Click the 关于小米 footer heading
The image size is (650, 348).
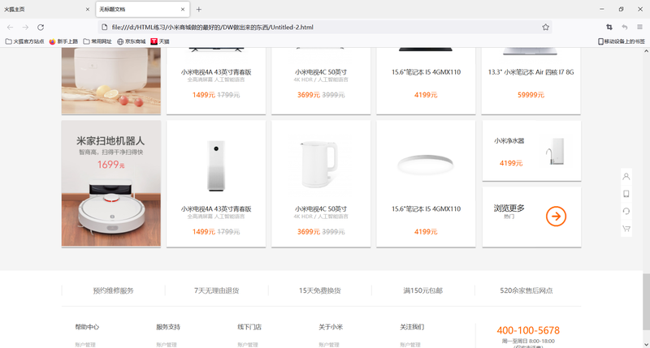click(x=331, y=327)
